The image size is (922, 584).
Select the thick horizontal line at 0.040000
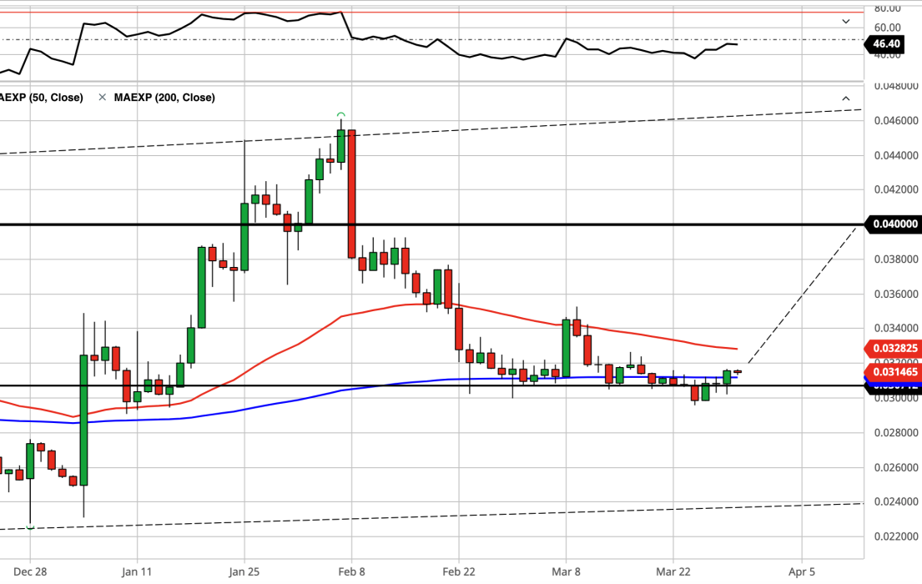[x=432, y=224]
